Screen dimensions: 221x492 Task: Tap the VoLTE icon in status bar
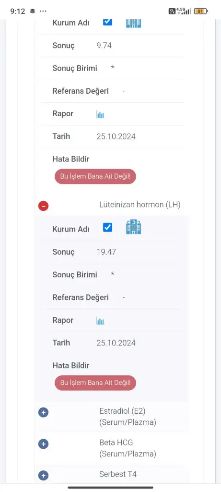172,12
